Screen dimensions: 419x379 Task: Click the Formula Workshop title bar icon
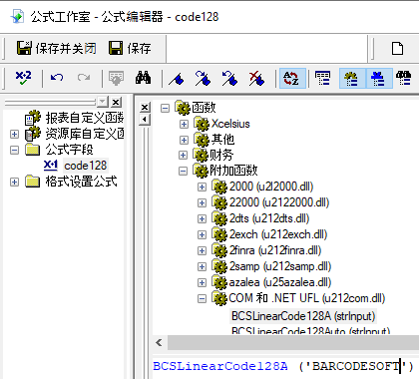pyautogui.click(x=17, y=16)
